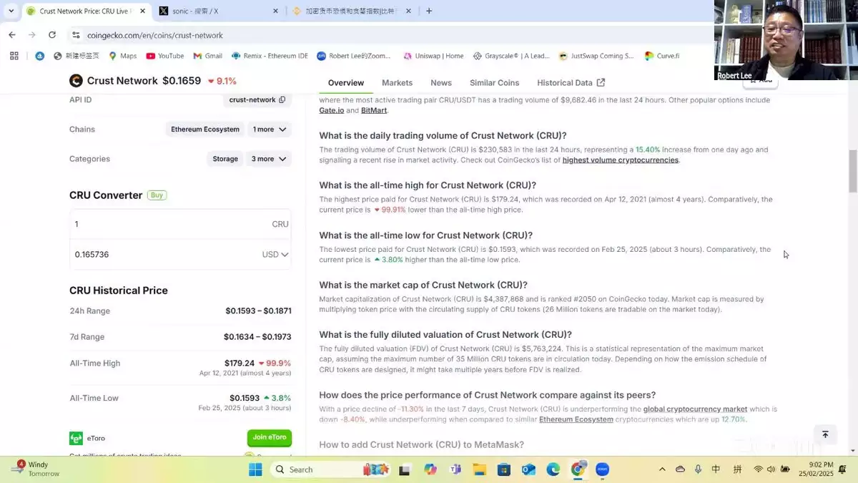Click the 'What is the market cap' heading

pos(423,285)
